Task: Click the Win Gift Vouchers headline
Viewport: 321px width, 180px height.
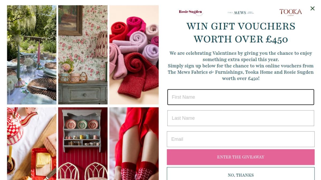Action: pyautogui.click(x=240, y=33)
